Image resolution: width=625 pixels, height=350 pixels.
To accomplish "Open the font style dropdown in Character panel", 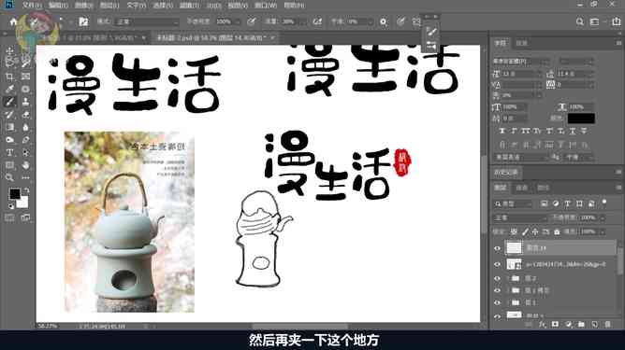I will point(576,62).
